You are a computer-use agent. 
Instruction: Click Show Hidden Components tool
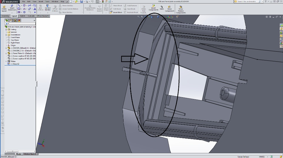coord(181,9)
